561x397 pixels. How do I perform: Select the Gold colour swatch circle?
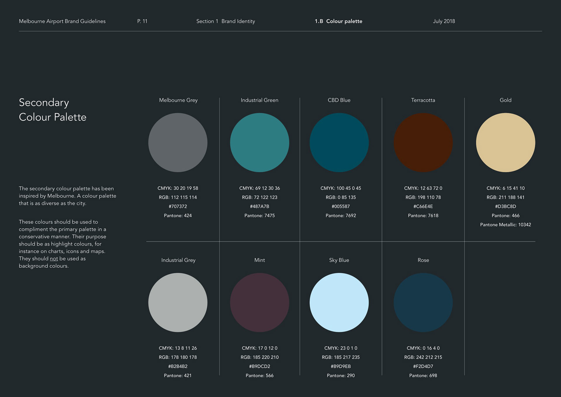point(505,143)
